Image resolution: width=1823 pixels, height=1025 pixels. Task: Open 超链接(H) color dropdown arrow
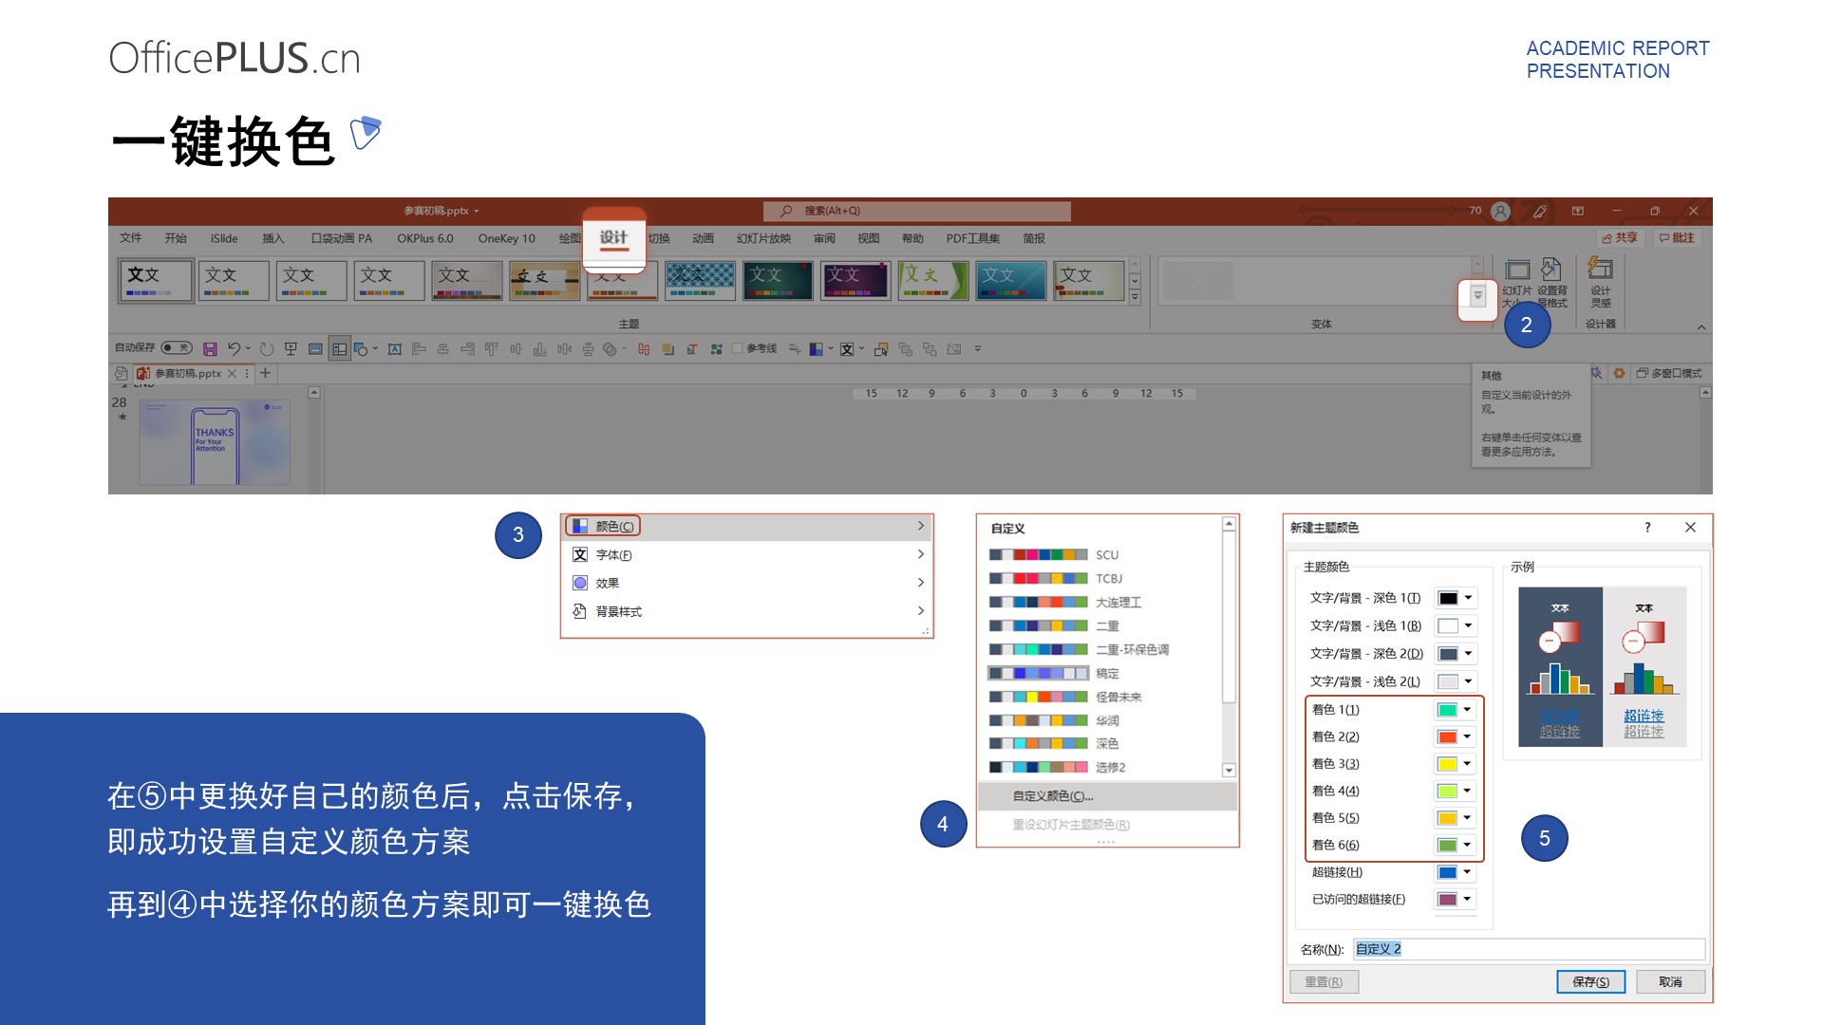(x=1467, y=872)
